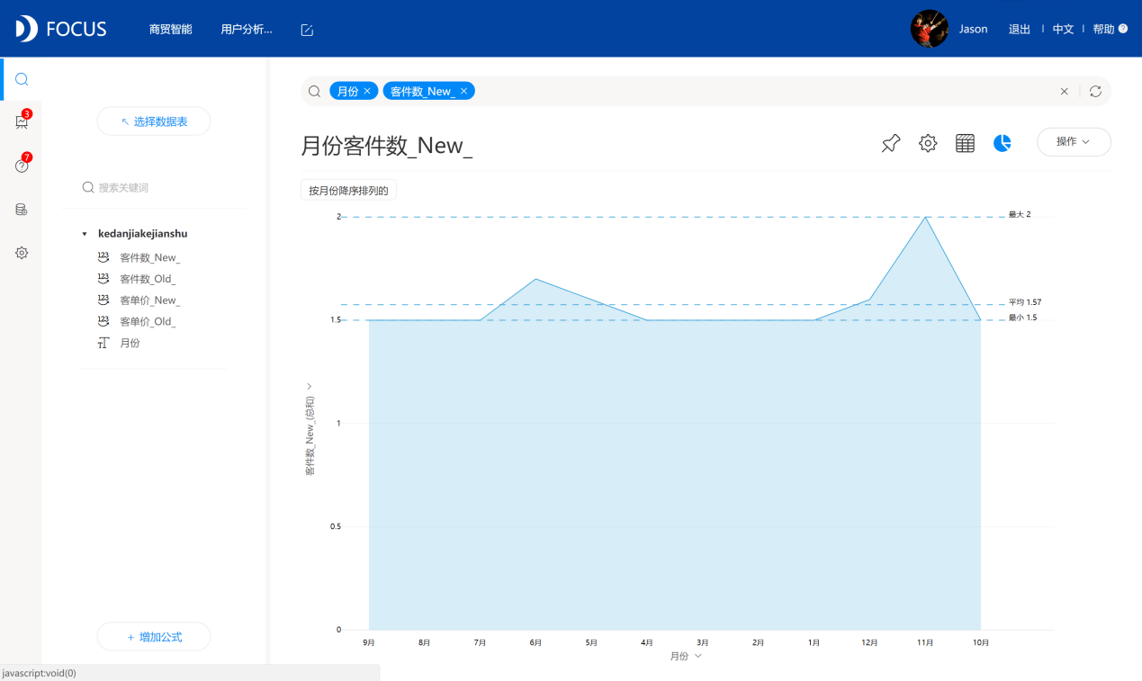Screen dimensions: 1142x681
Task: Open the pinboard icon with badge 3
Action: (x=22, y=121)
